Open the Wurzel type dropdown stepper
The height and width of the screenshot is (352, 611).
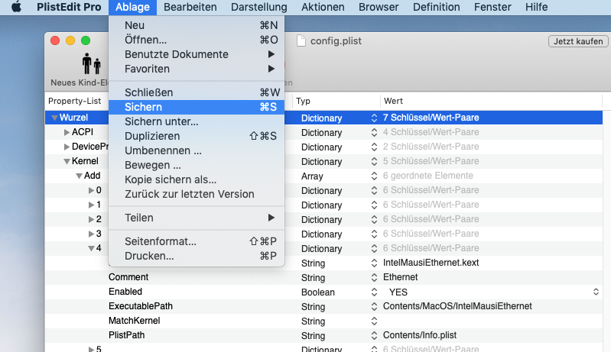pyautogui.click(x=374, y=118)
